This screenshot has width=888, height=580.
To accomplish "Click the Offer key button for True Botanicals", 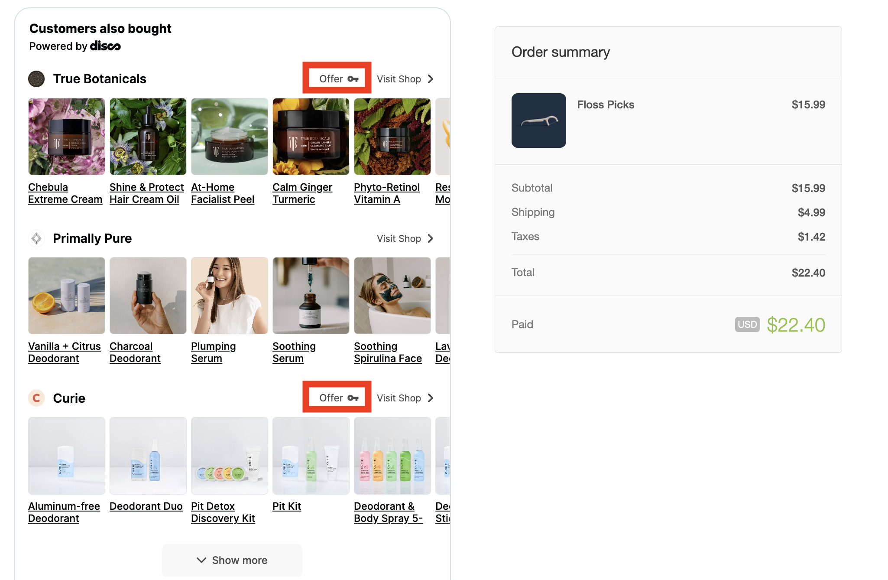I will click(339, 79).
